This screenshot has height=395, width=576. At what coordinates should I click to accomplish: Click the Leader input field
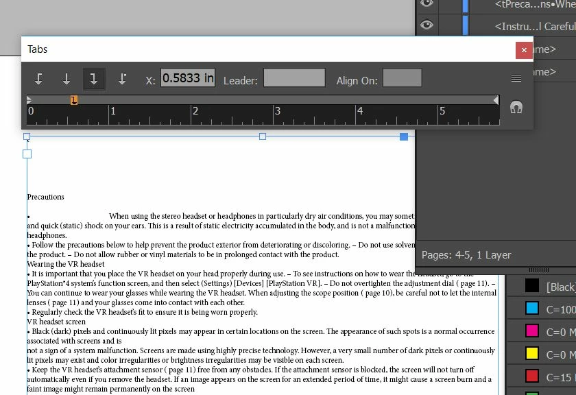click(294, 78)
